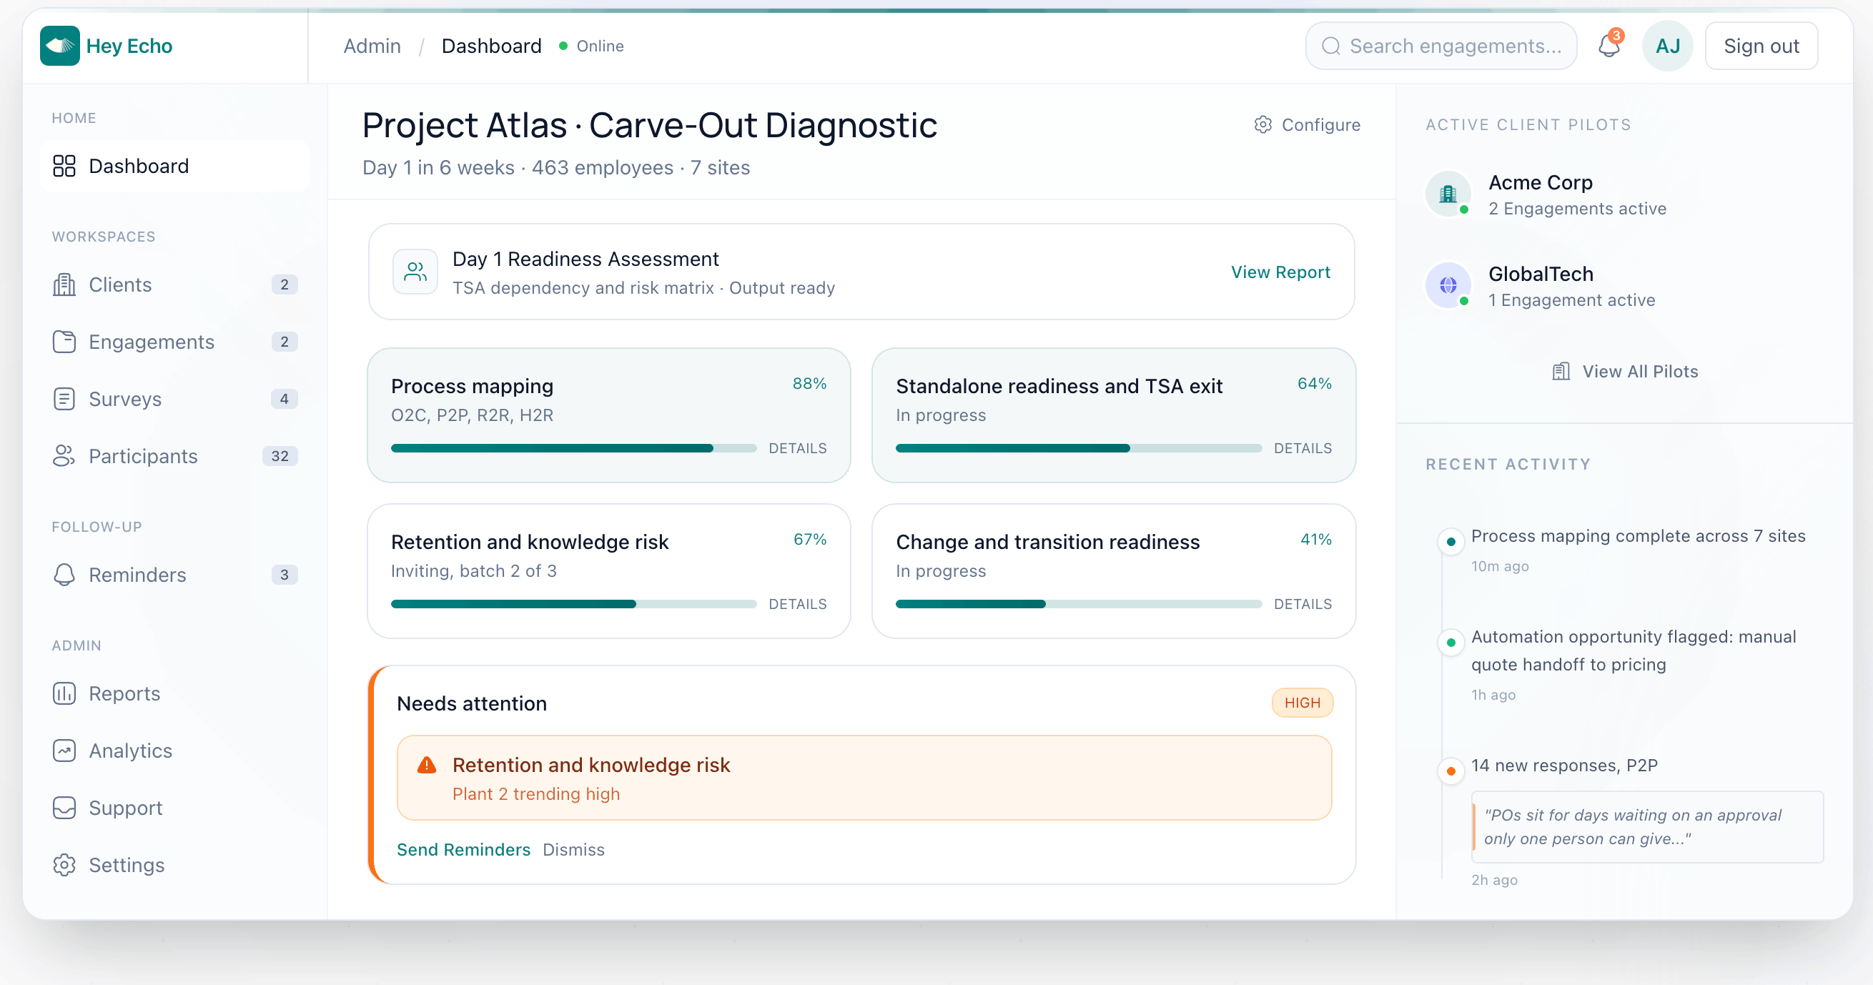Click 'Automation opportunity flagged' activity entry
The height and width of the screenshot is (985, 1873).
coord(1633,650)
